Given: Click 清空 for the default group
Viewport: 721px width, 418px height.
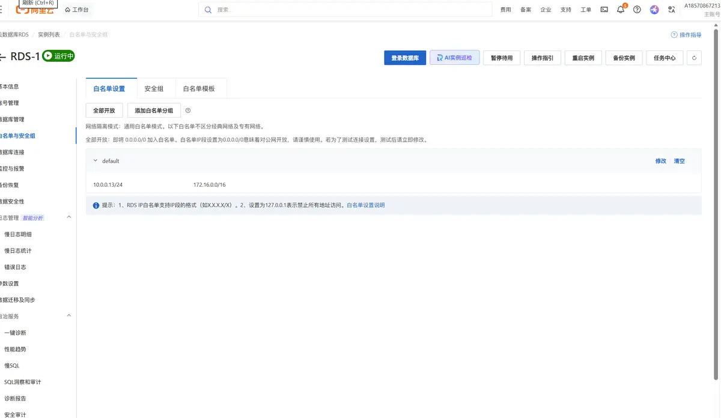Looking at the screenshot, I should (x=680, y=161).
